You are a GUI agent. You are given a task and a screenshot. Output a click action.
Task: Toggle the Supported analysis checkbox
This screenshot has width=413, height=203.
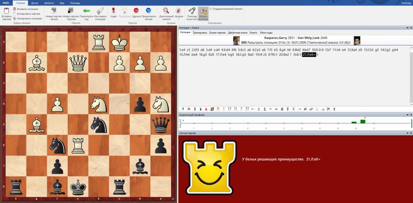[211, 8]
